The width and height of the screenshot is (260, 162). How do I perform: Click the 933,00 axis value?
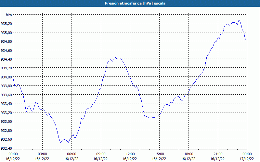coord(6,121)
